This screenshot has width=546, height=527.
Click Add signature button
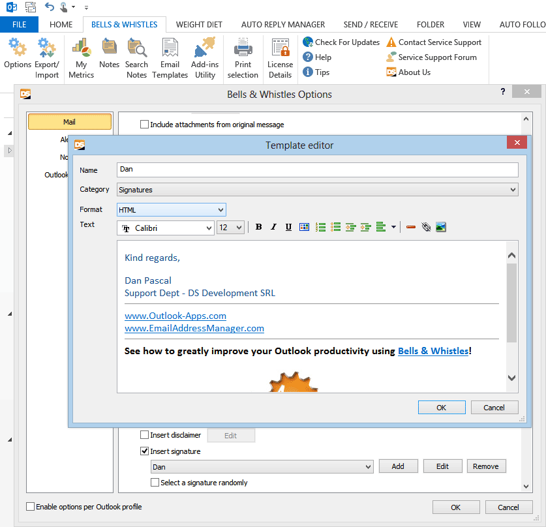tap(398, 466)
